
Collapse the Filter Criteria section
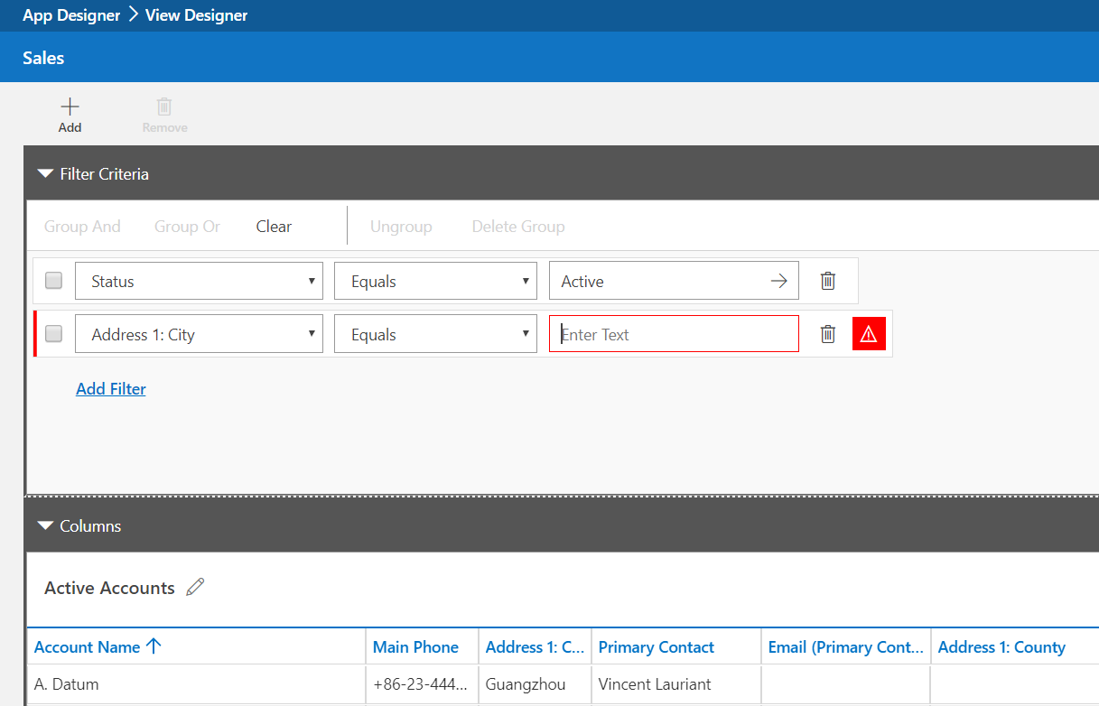[x=45, y=173]
